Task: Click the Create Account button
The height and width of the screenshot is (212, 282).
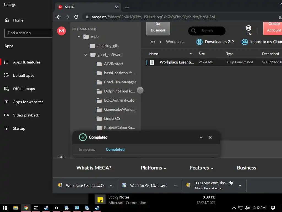Action: pyautogui.click(x=273, y=28)
